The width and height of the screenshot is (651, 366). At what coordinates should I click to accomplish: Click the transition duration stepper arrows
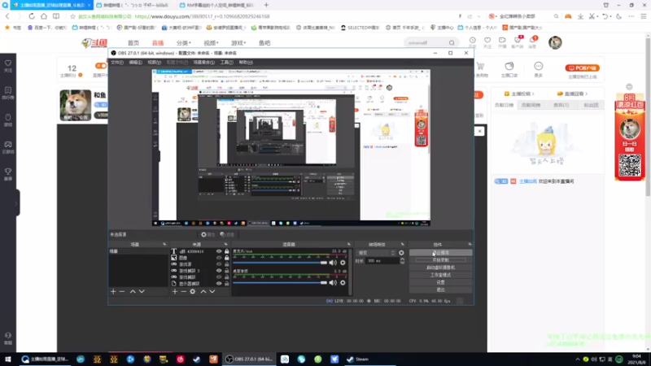[402, 261]
